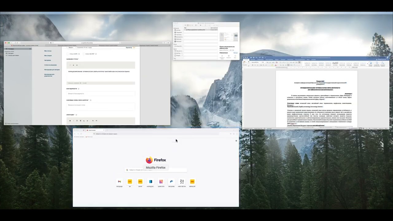Select the "АаБбI" heading style in Word
This screenshot has height=221, width=393.
tap(335, 63)
